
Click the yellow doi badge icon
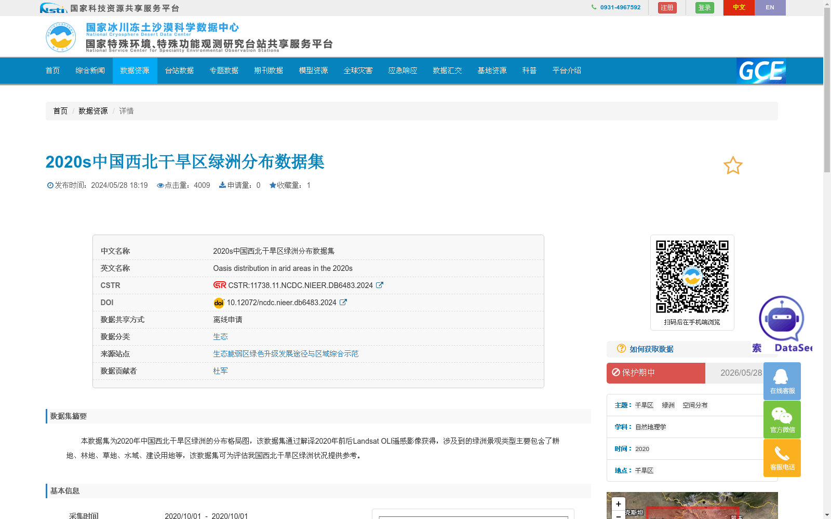(x=219, y=303)
